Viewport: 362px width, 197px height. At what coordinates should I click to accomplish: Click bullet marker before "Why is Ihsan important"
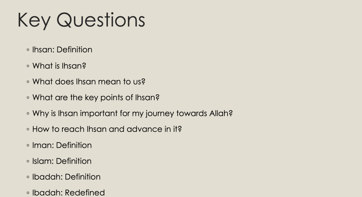(x=28, y=114)
